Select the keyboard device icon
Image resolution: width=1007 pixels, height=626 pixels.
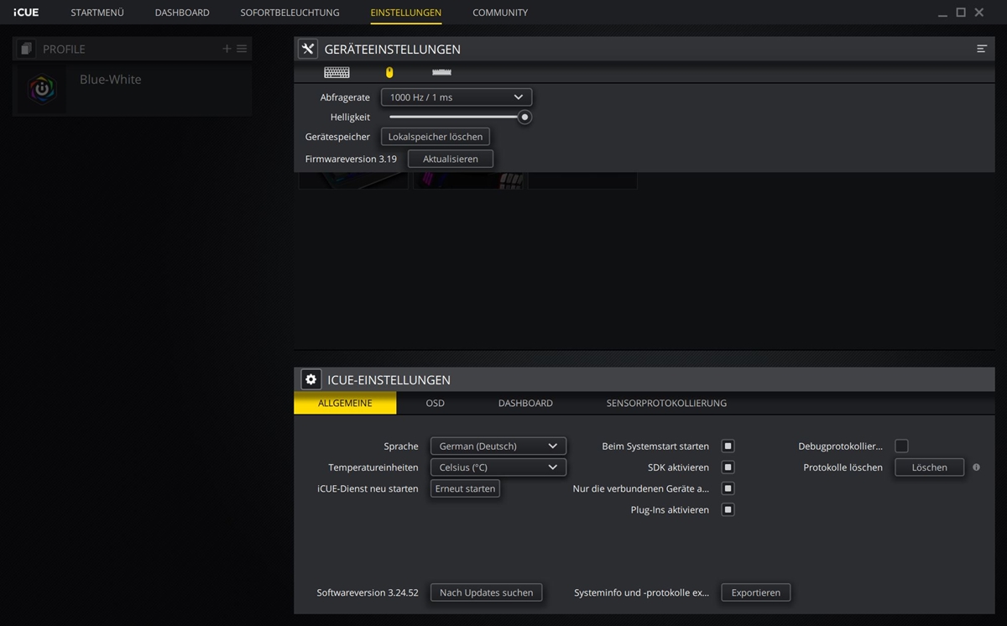click(x=337, y=72)
